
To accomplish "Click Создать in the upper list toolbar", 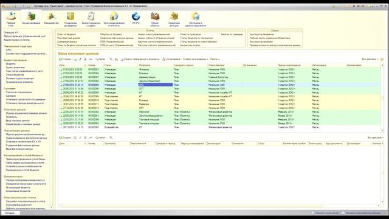I will tap(65, 60).
